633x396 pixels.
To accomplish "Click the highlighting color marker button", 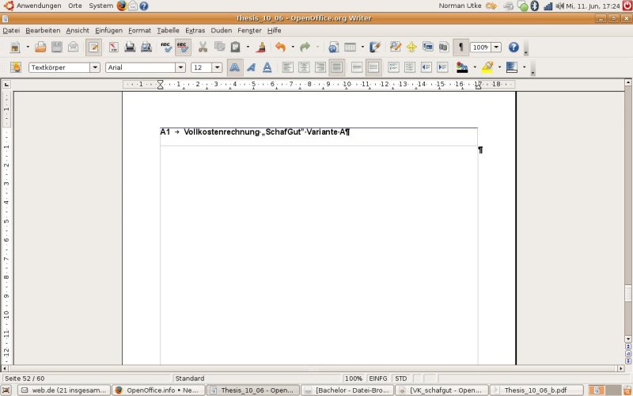I will coord(487,67).
